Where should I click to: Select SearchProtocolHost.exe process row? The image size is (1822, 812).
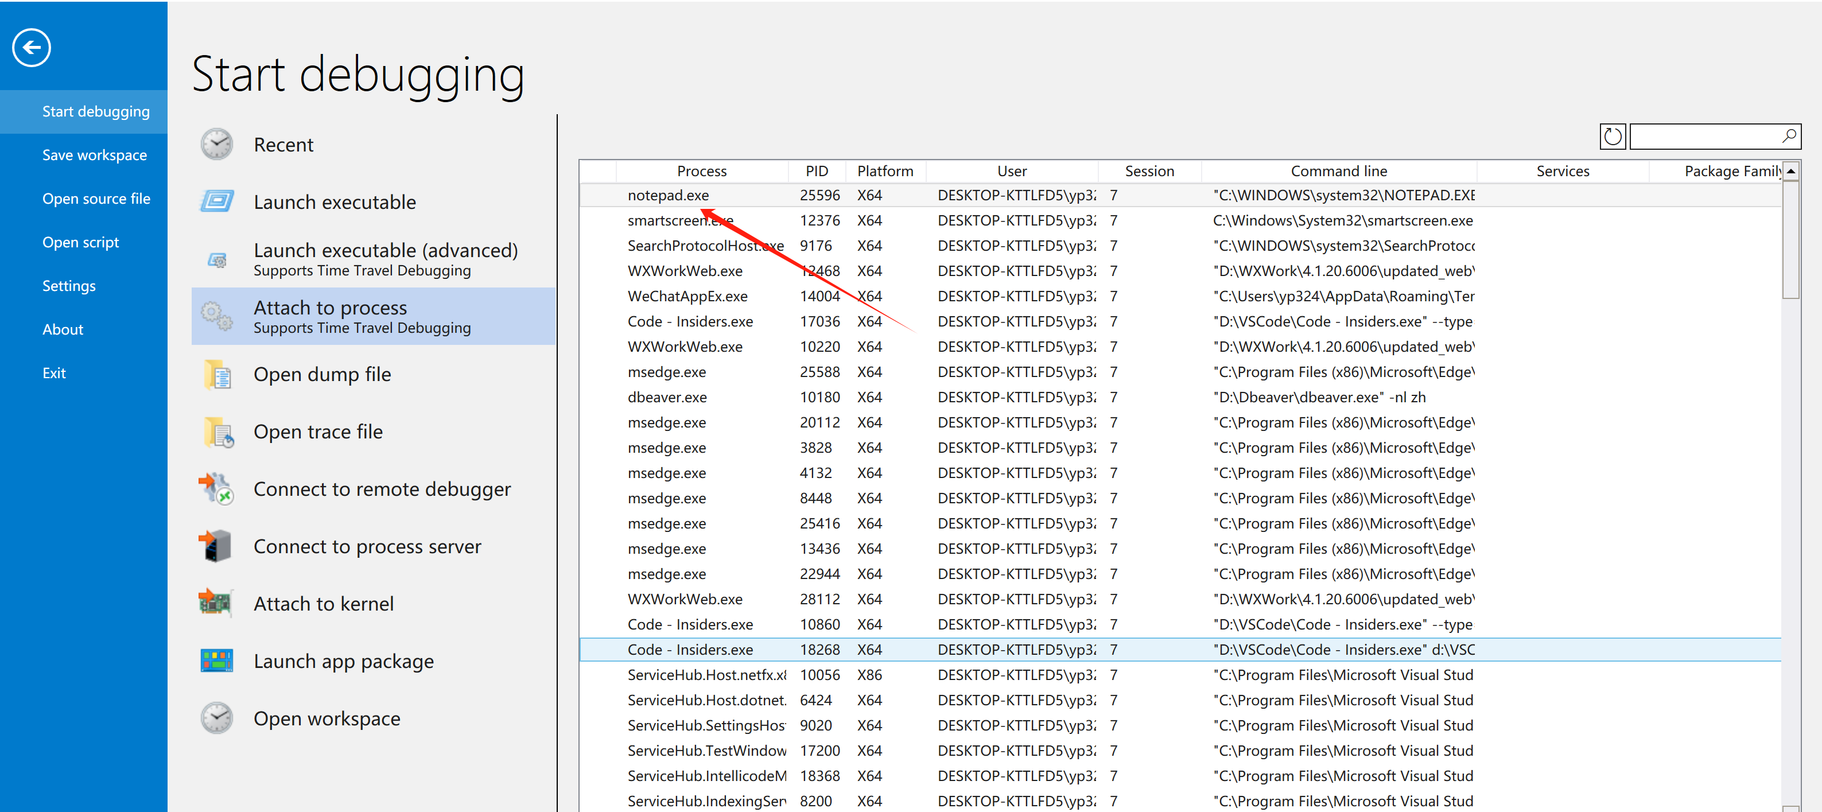1180,246
